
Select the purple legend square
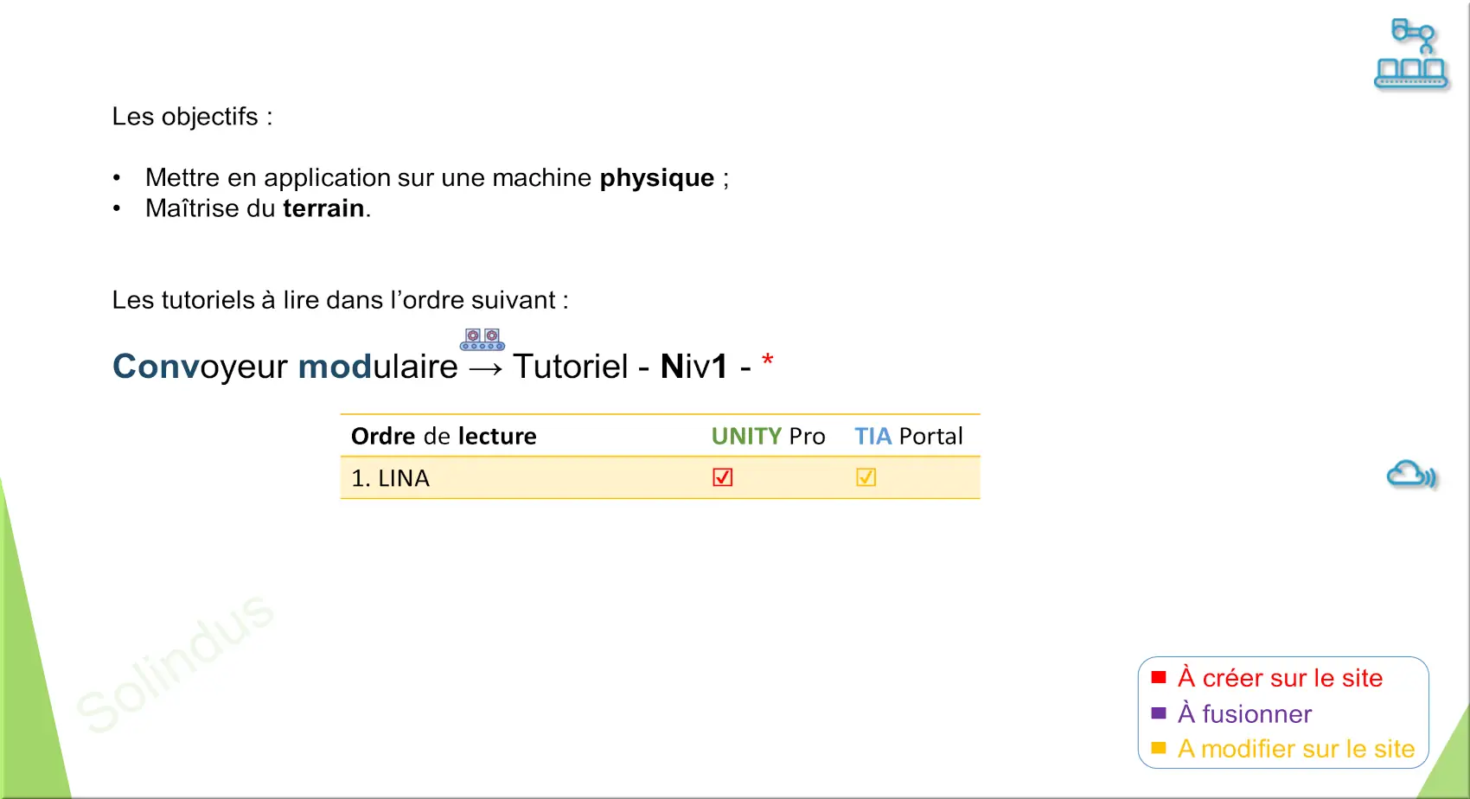[1159, 713]
